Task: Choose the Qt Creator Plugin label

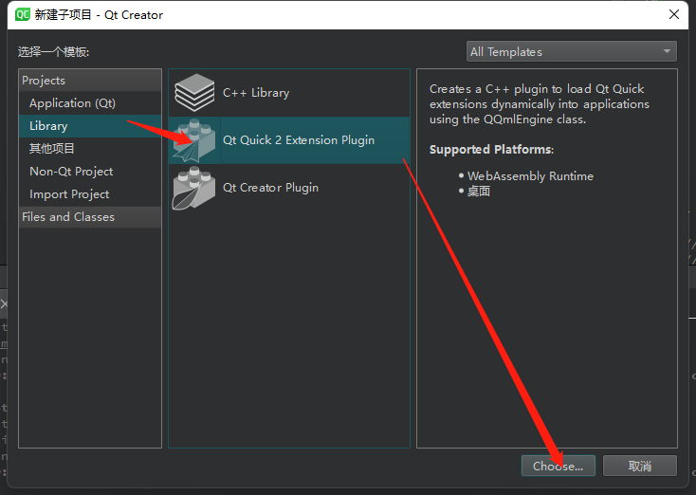Action: (271, 188)
